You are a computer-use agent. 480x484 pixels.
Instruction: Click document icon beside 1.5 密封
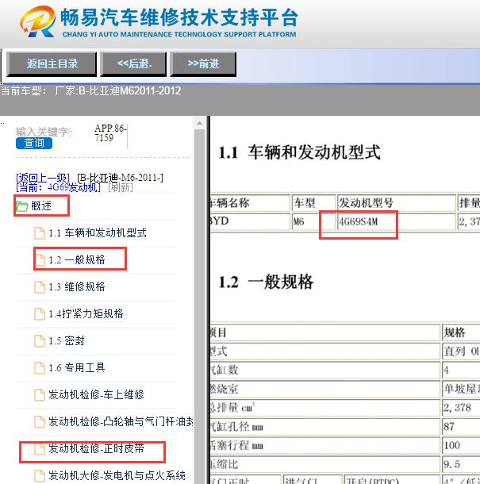tap(39, 340)
